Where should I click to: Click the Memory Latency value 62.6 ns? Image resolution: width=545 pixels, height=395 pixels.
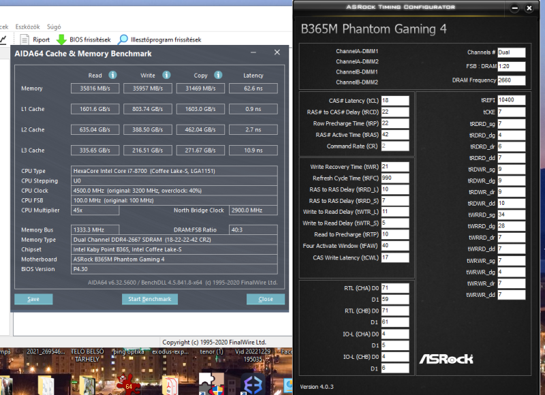pyautogui.click(x=253, y=89)
